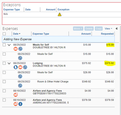Click the receipt document icon on Lodging row
Viewport: 121px width, 115px height.
16,67
